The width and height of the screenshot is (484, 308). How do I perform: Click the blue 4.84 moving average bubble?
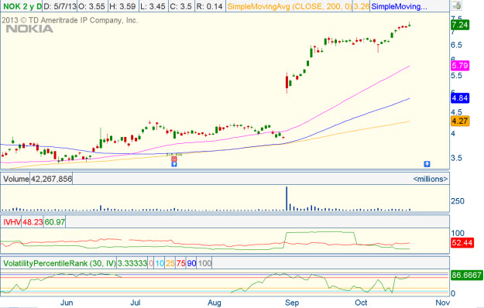[x=460, y=98]
